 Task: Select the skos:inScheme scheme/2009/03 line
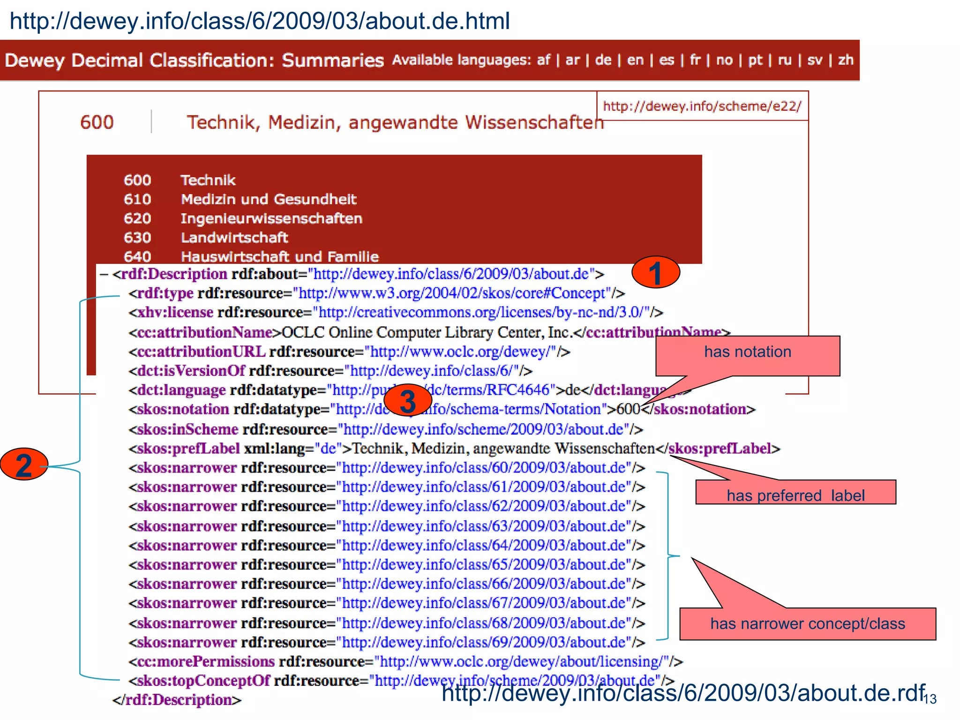click(x=386, y=430)
